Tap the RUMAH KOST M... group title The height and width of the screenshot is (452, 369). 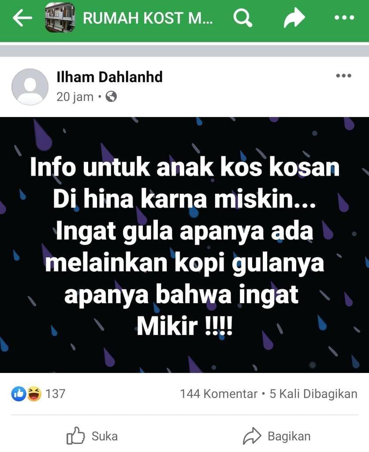(148, 18)
